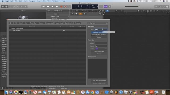
Task: Toggle the Metronome button
Action: click(x=109, y=7)
